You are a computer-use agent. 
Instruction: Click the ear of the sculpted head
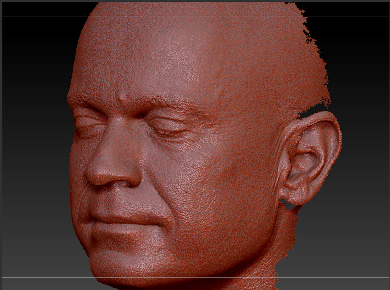pos(308,156)
